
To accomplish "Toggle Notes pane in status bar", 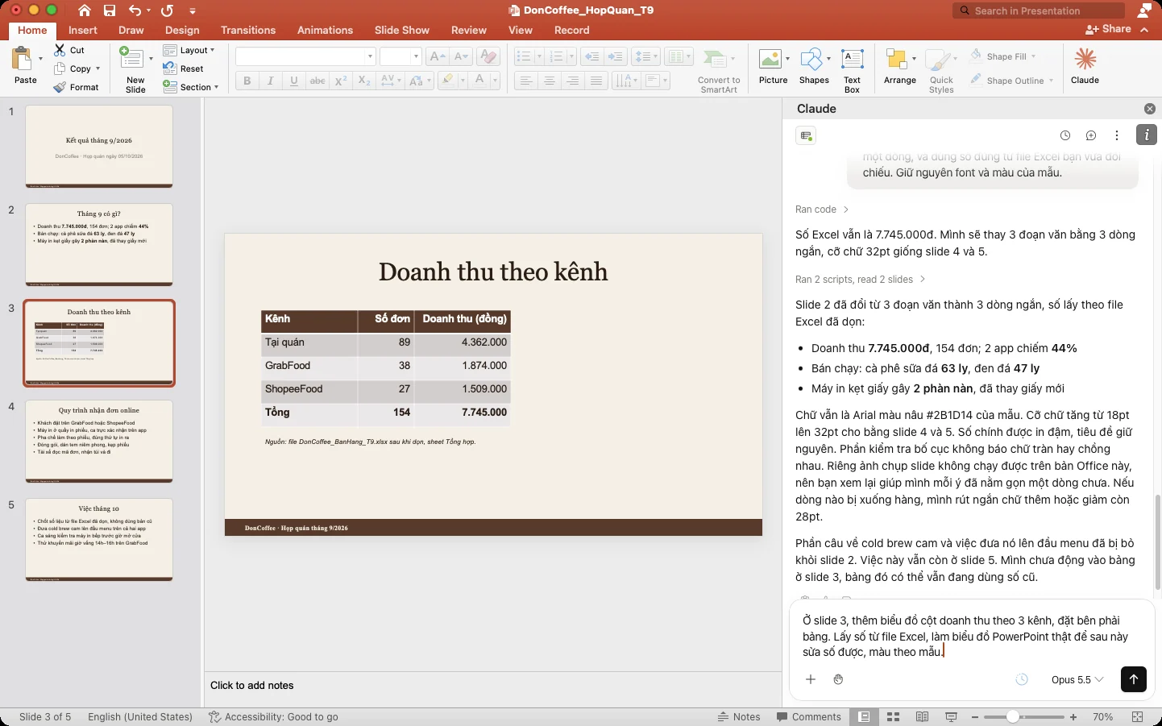I will (x=739, y=717).
